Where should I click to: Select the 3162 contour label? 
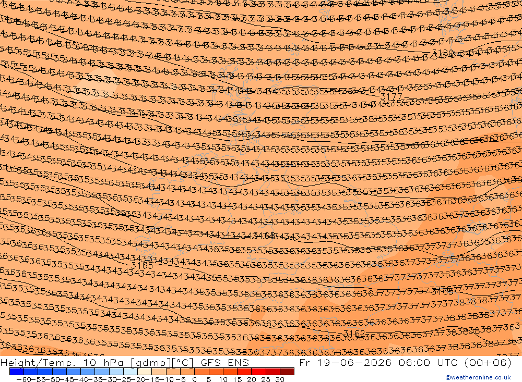[354, 334]
